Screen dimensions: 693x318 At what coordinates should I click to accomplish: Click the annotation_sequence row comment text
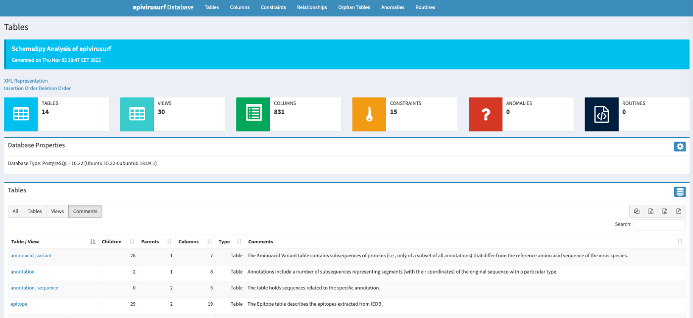click(313, 288)
